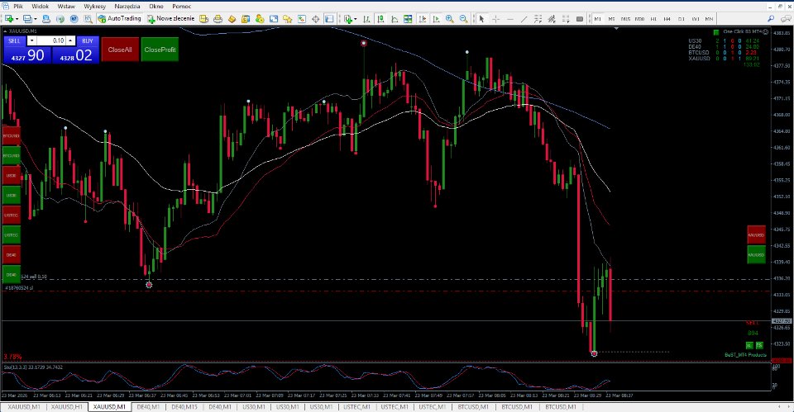This screenshot has height=412, width=794.
Task: Expand the Indicators list dropdown arrow
Action: 356,19
